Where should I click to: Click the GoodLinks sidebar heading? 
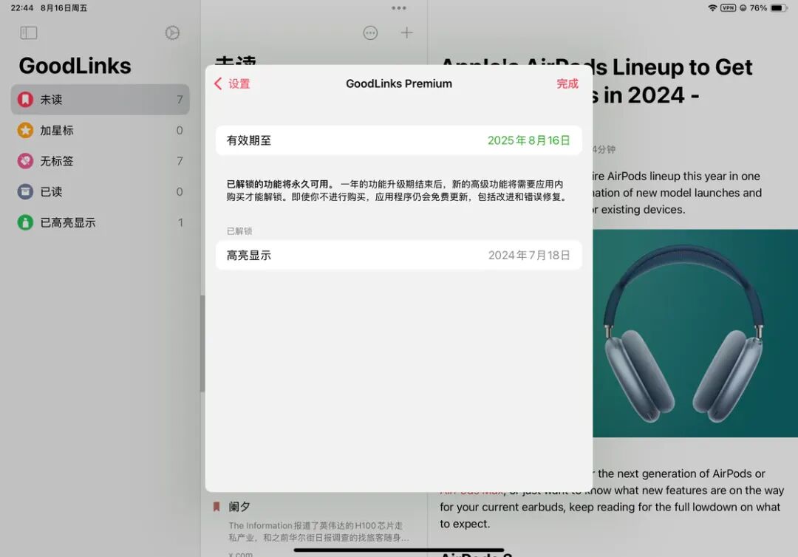[x=75, y=66]
